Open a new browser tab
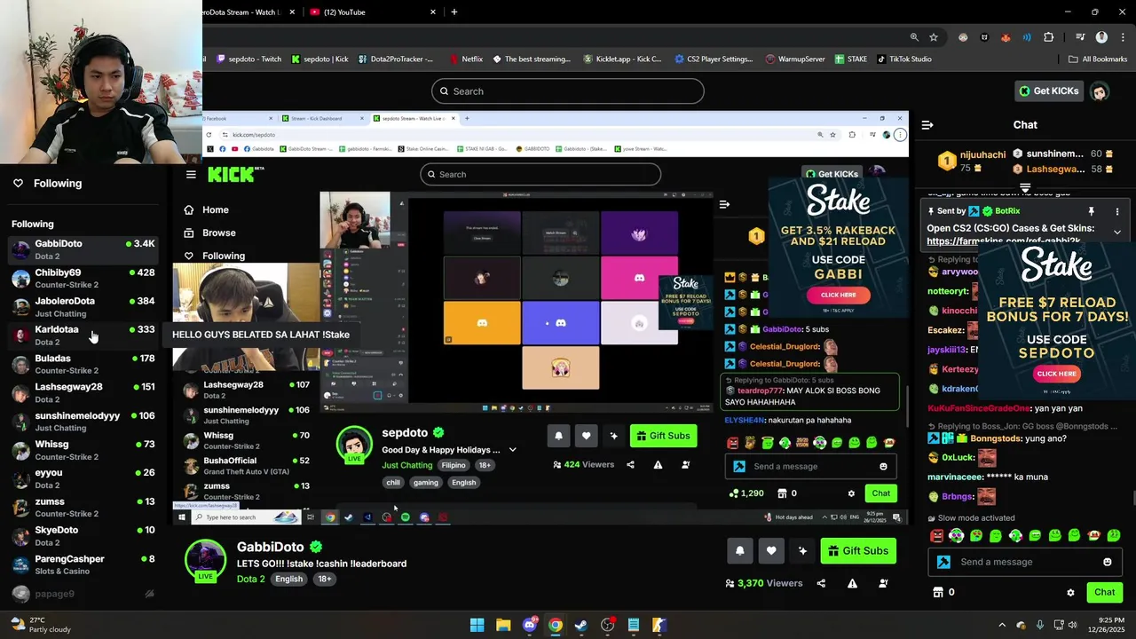Screen dimensions: 1136x639 (454, 12)
